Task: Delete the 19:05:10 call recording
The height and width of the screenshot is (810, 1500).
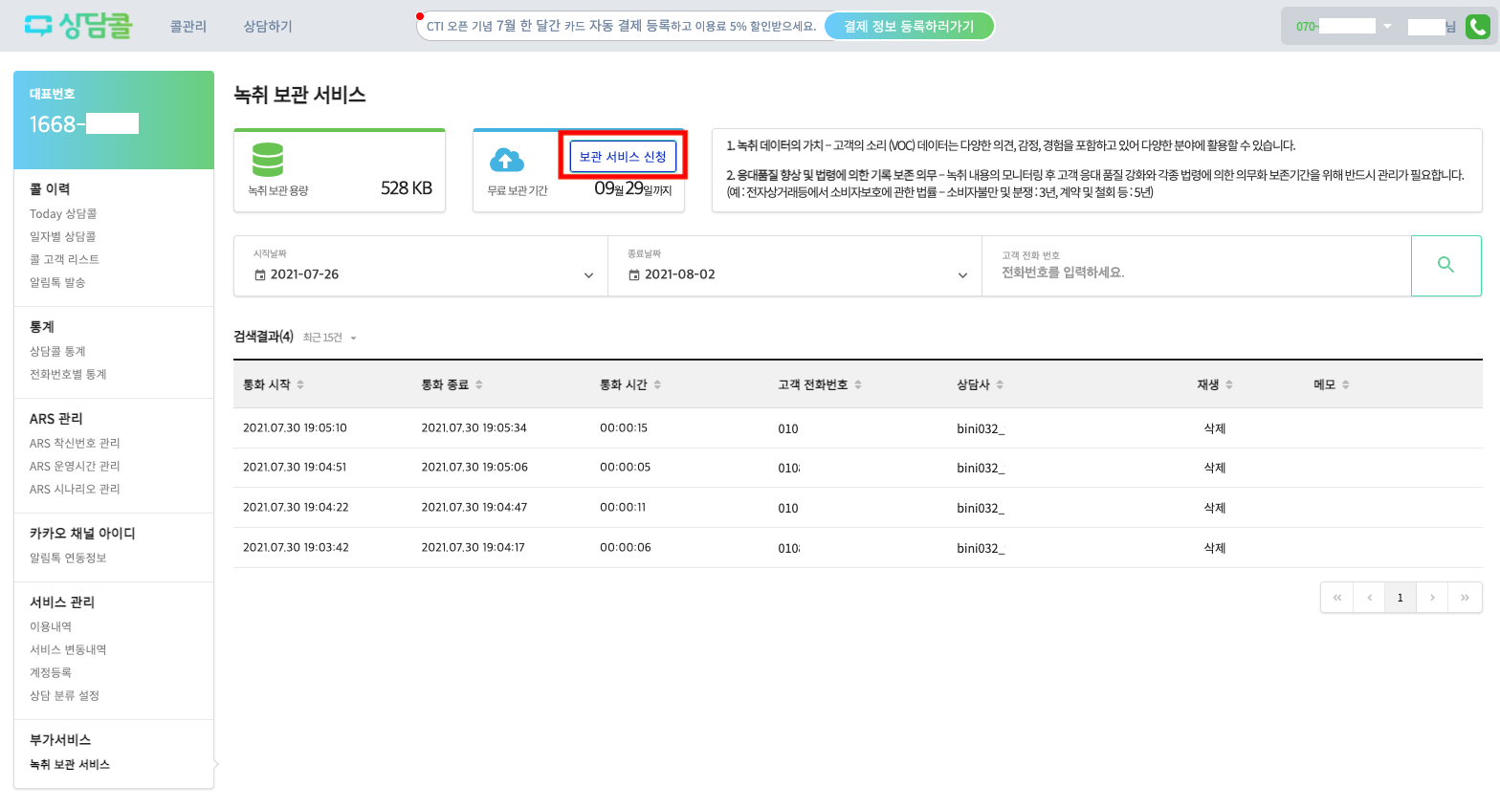Action: [1215, 428]
